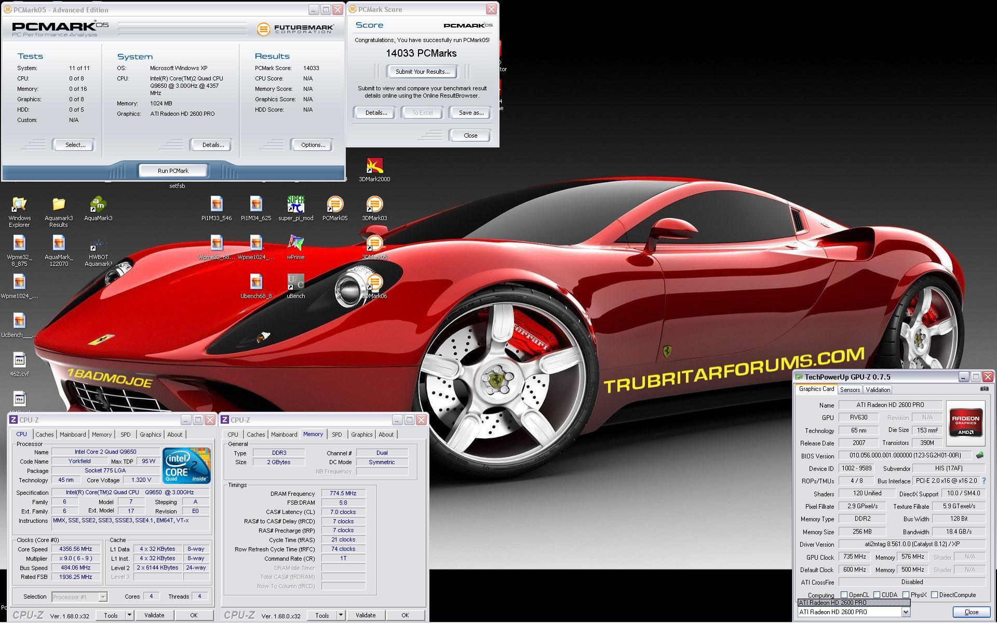
Task: Open Options in PCMark05 Results section
Action: click(x=313, y=145)
